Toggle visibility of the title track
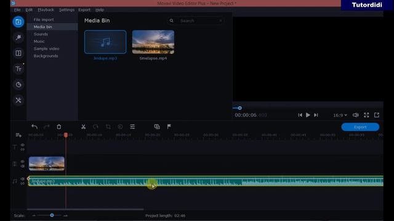394x221 pixels. [23, 145]
